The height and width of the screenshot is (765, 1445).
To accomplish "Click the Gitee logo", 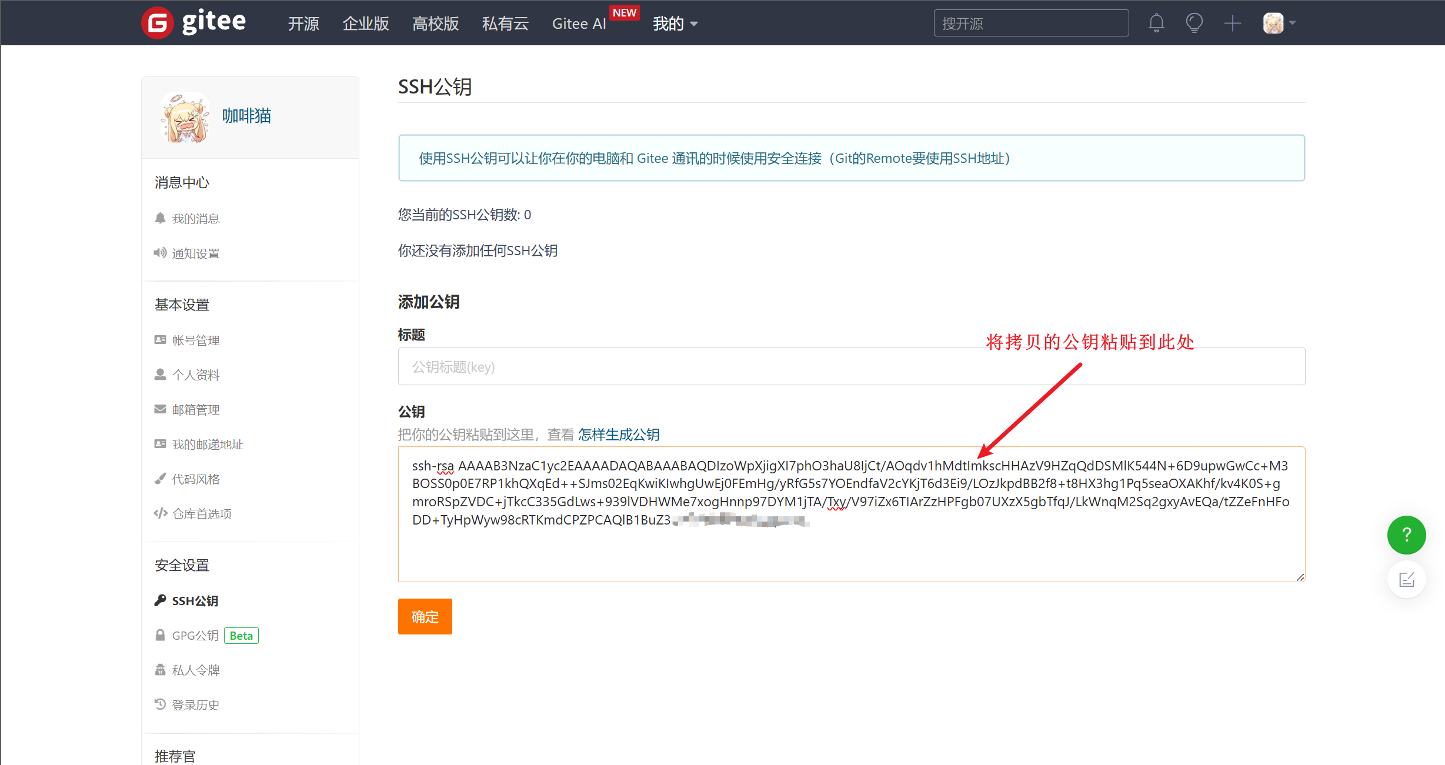I will click(x=193, y=23).
